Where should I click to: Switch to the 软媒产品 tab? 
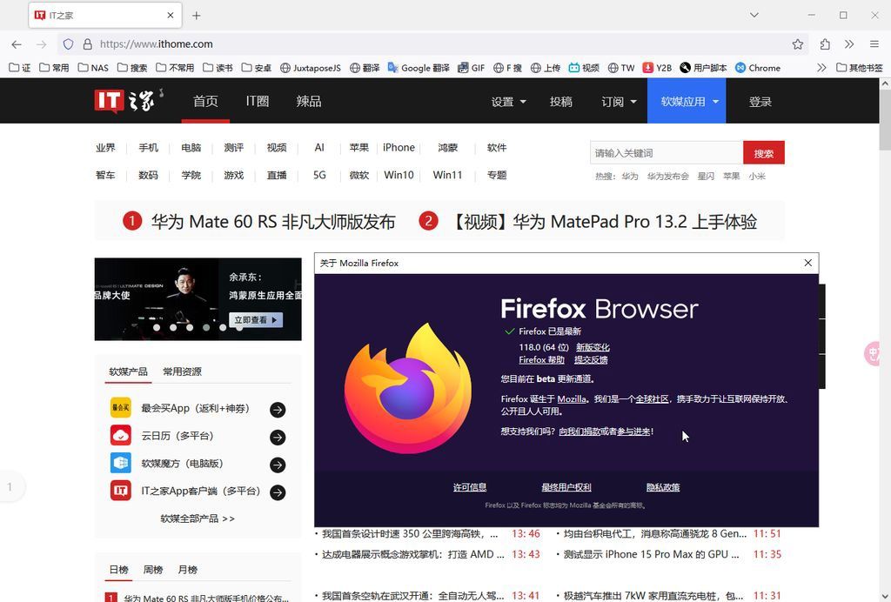coord(129,371)
